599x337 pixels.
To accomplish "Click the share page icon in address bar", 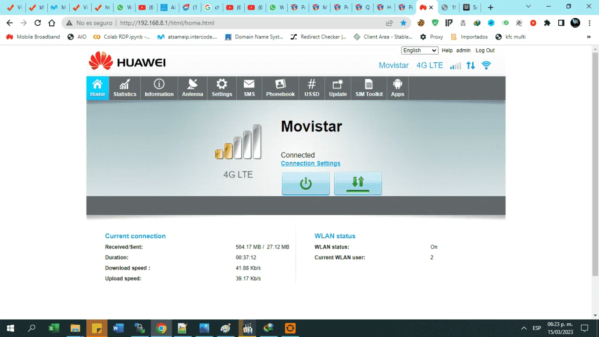I will click(389, 22).
